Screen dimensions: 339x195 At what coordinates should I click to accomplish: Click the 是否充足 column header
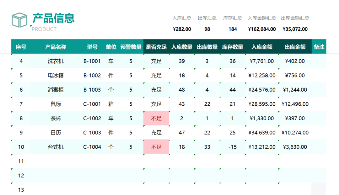[x=156, y=47]
